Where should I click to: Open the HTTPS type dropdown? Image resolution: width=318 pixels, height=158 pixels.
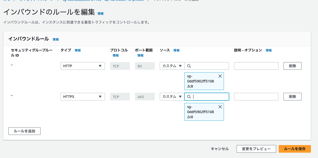tap(83, 97)
